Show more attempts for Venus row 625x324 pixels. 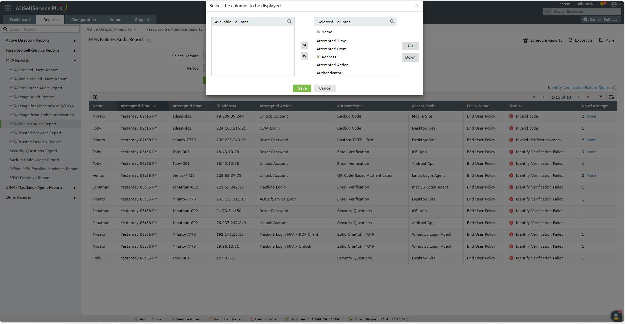[x=591, y=175]
